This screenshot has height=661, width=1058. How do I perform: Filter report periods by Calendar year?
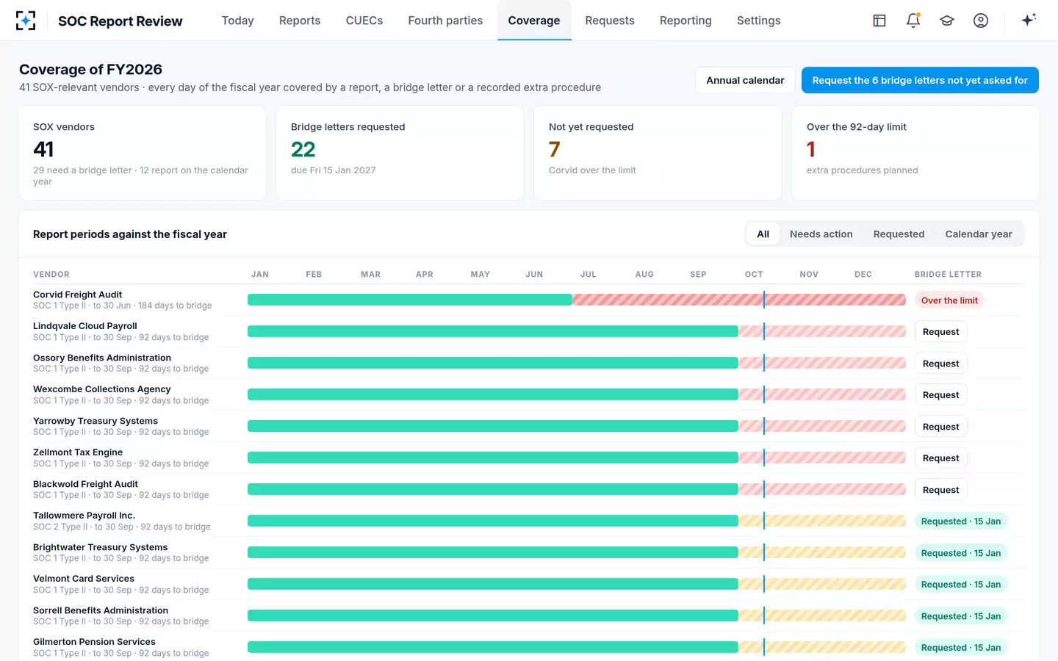979,234
